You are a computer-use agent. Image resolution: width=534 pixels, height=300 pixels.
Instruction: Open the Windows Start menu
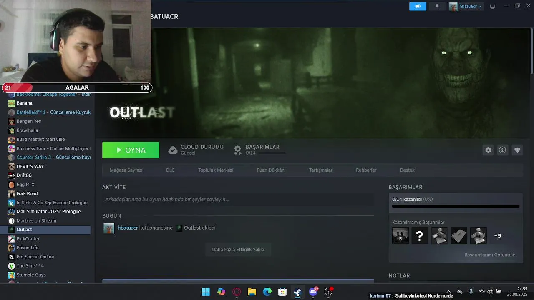tap(206, 292)
